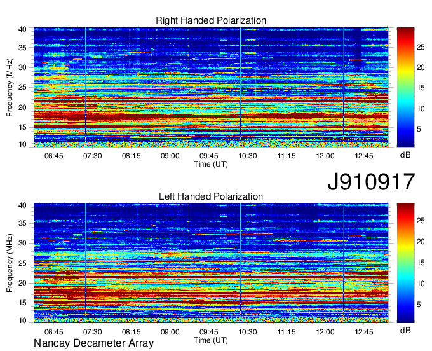Click "Time (UT)" label under Right Handed plot
Viewport: 432px width, 351px height.
[211, 164]
